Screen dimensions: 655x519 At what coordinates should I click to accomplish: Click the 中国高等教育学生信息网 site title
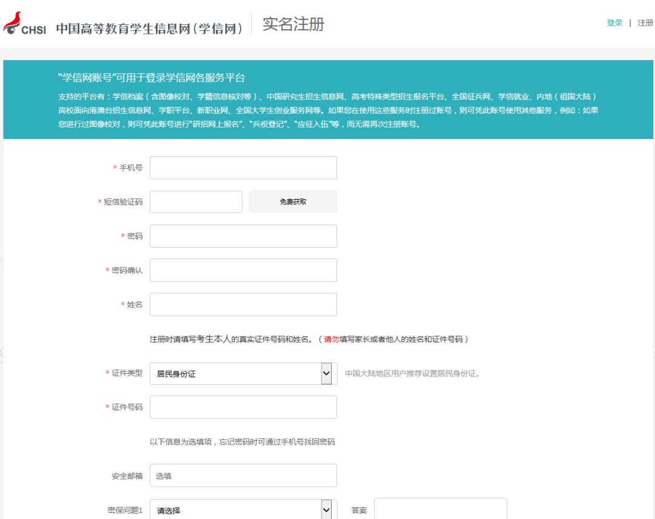click(x=149, y=29)
